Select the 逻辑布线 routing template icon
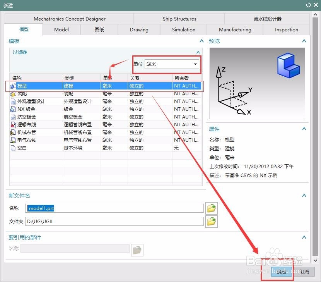Screen dimensions: 321x282 [x=12, y=124]
